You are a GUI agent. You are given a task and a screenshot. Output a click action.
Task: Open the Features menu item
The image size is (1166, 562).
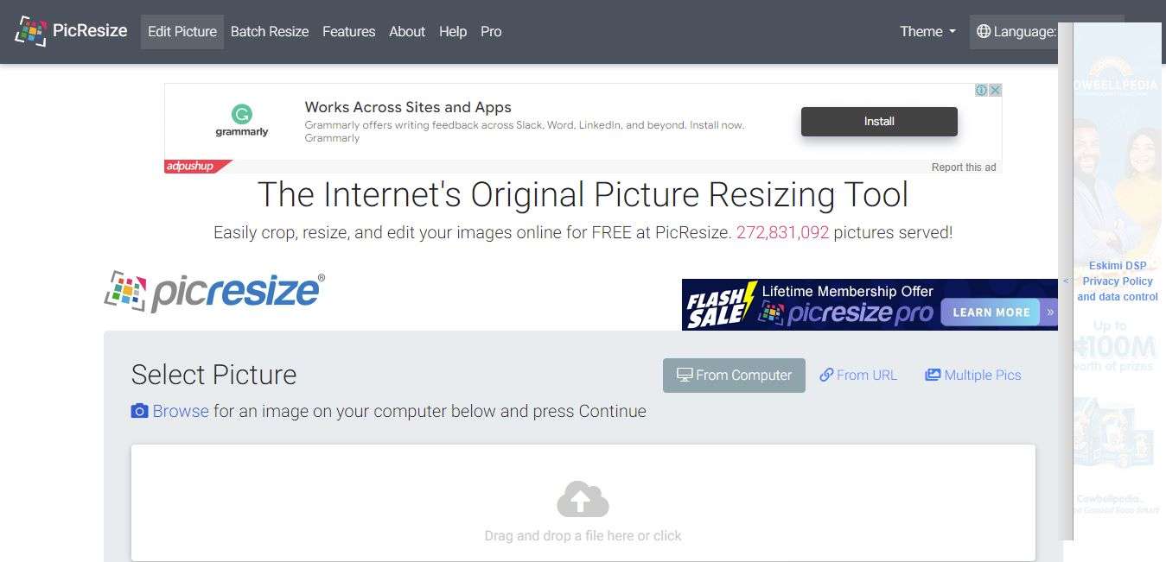pos(348,31)
